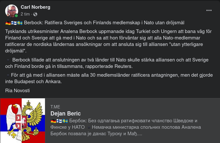The width and height of the screenshot is (220, 143).
Task: Click the T.ME source label
Action: pyautogui.click(x=55, y=107)
